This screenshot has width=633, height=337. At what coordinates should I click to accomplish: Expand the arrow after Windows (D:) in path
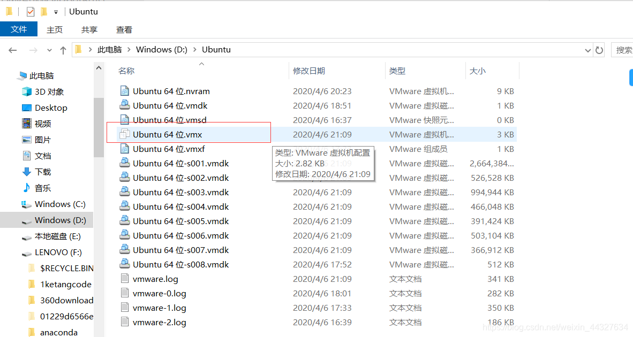click(x=194, y=50)
